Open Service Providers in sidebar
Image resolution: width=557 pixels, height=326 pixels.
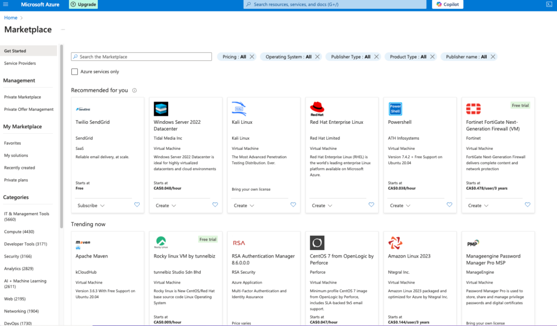point(20,63)
